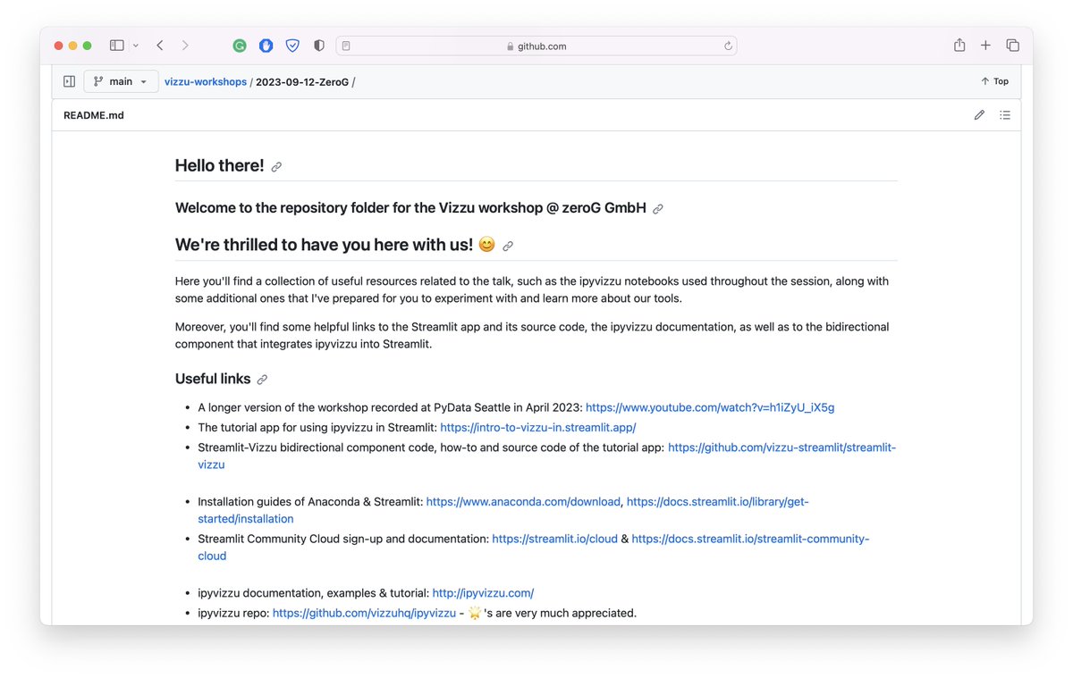Copy anchor link beside thrilled heading
The width and height of the screenshot is (1073, 678).
pyautogui.click(x=508, y=246)
